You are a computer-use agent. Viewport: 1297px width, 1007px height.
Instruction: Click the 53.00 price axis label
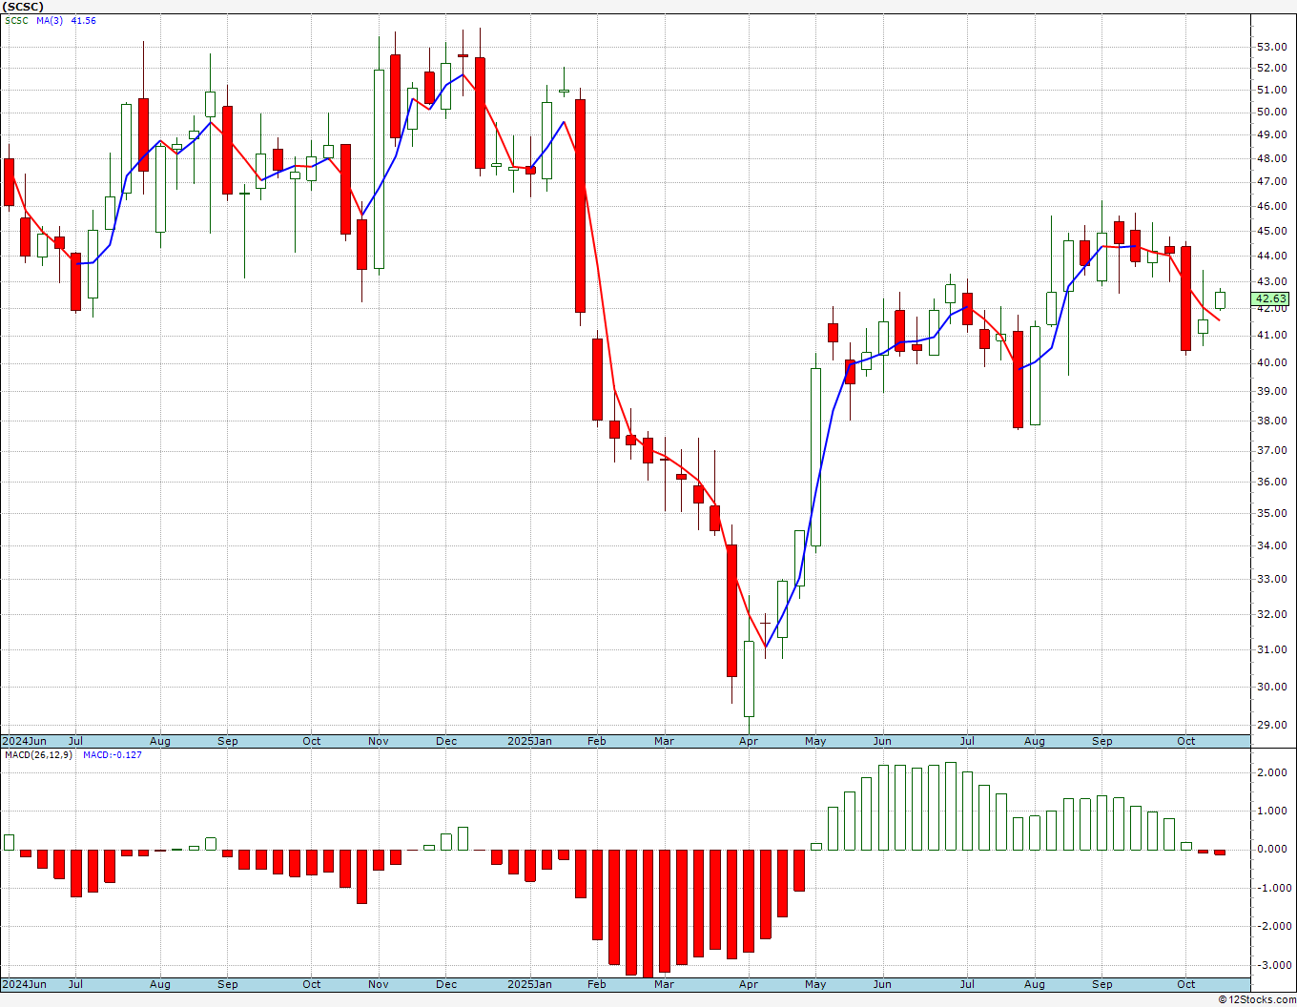[1271, 47]
